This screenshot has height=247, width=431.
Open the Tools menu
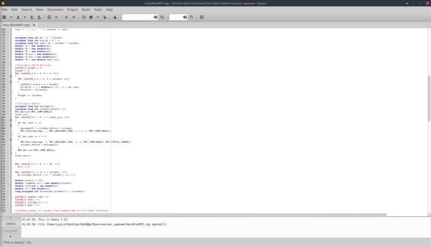(x=98, y=10)
